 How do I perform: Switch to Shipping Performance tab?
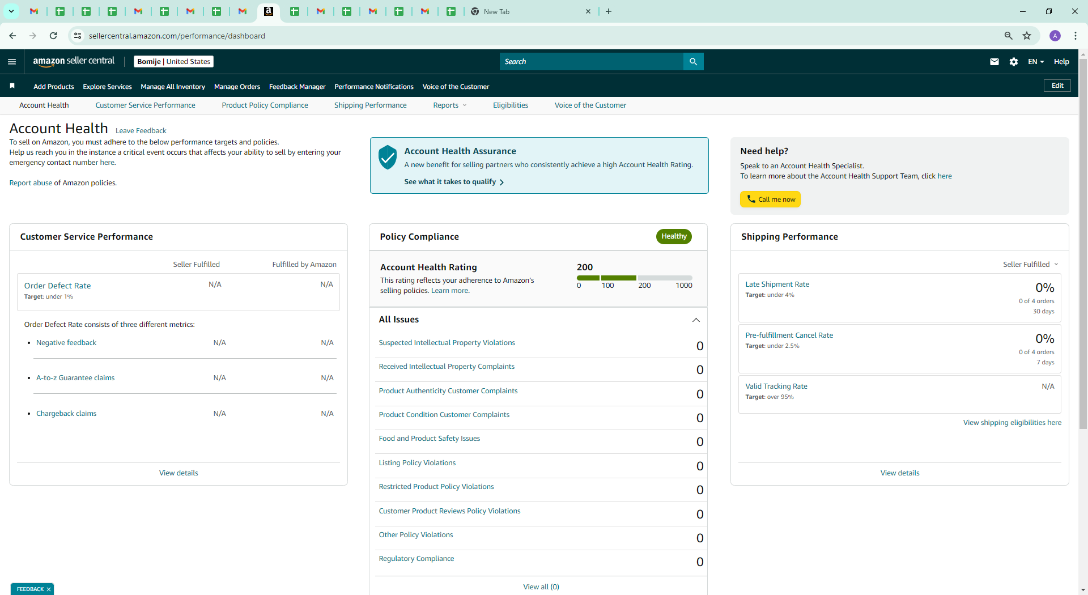click(x=371, y=105)
